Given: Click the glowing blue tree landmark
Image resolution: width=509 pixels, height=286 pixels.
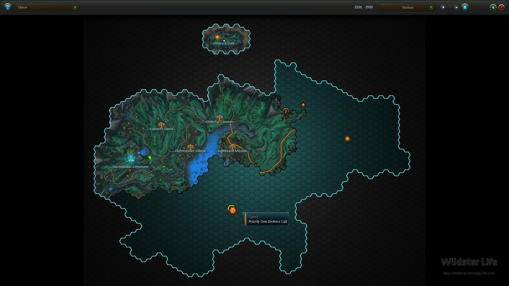Looking at the screenshot, I should coord(130,158).
